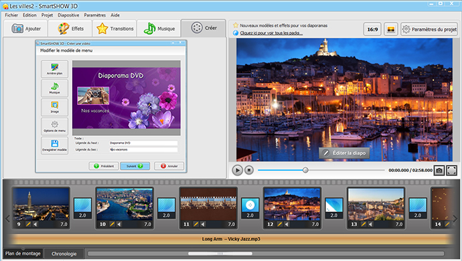Viewport: 462px width, 261px height.
Task: Click the speaker icon on slide 13
Action: (x=370, y=224)
